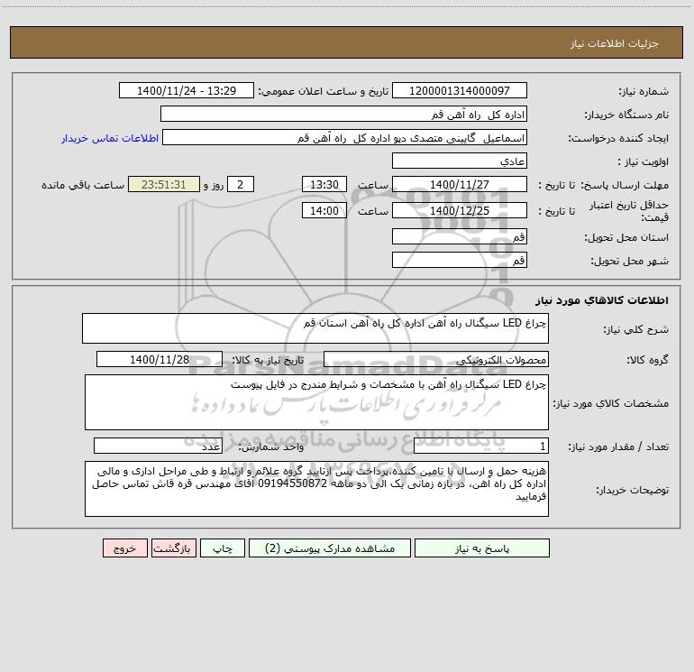The width and height of the screenshot is (694, 672).
Task: Click the label حداقل تاریخ اعتبار قیمت
Action: click(x=629, y=211)
